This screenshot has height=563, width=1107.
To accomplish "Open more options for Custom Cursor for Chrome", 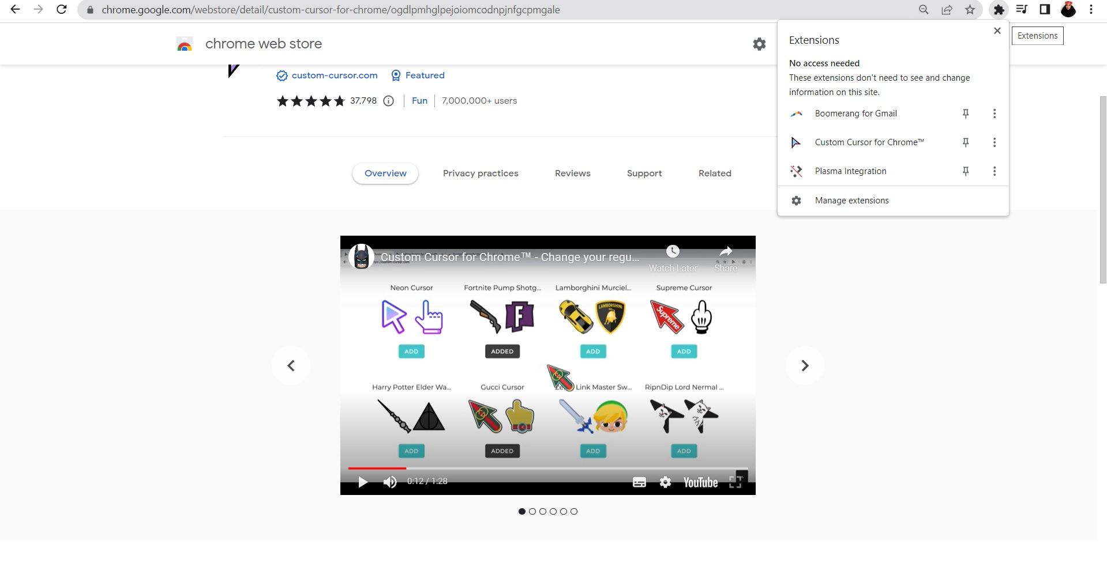I will (994, 142).
